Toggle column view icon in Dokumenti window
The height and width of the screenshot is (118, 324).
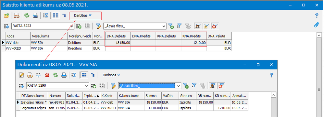click(x=84, y=75)
